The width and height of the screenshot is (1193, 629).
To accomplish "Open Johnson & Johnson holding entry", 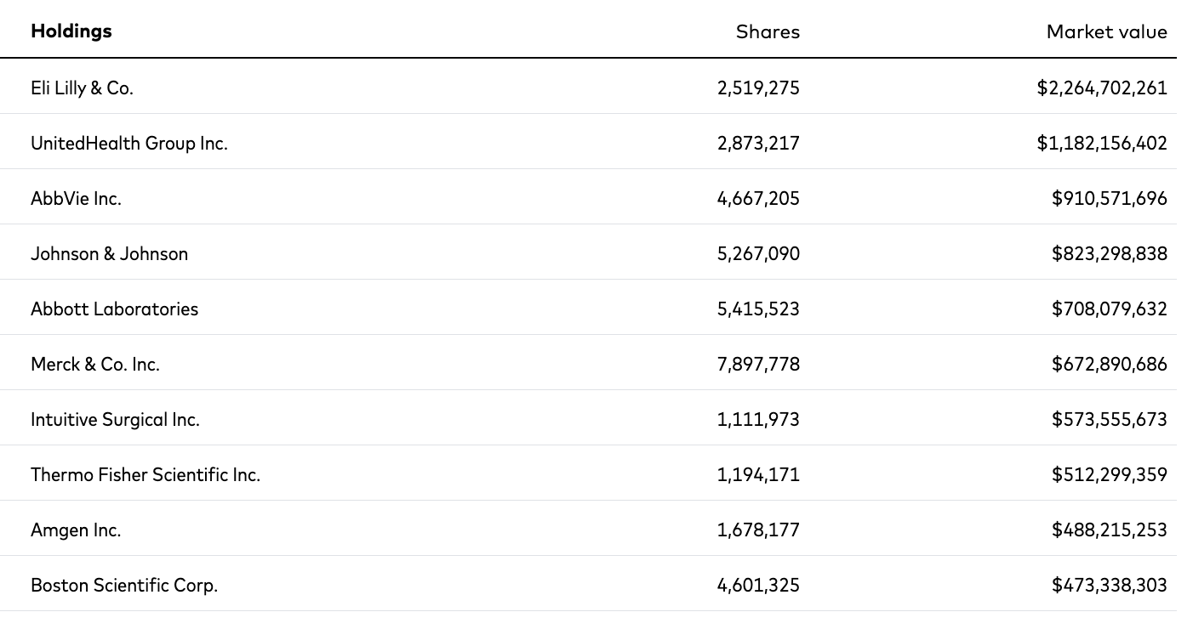I will 109,253.
